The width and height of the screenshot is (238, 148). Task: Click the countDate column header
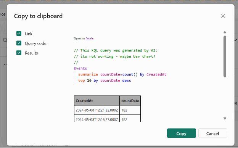(130, 101)
